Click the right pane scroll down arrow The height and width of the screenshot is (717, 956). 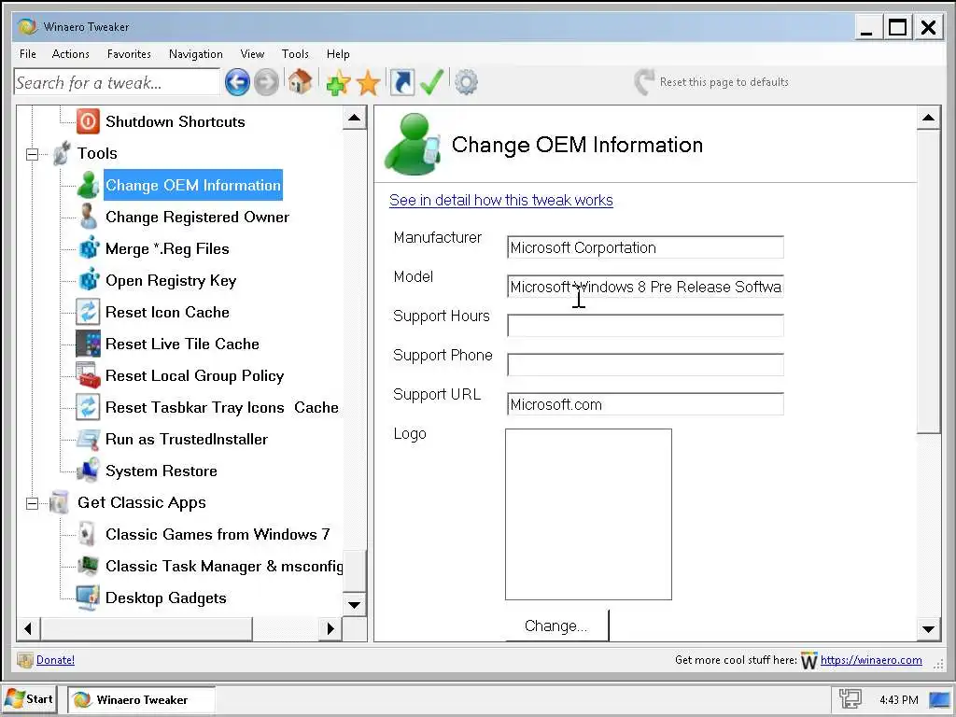(928, 629)
